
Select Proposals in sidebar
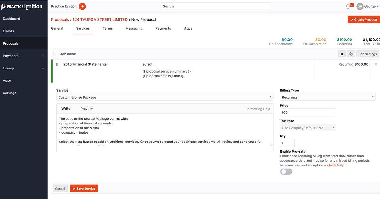point(24,43)
